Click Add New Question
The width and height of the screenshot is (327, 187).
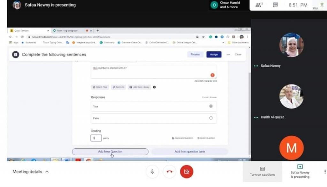[x=110, y=152]
